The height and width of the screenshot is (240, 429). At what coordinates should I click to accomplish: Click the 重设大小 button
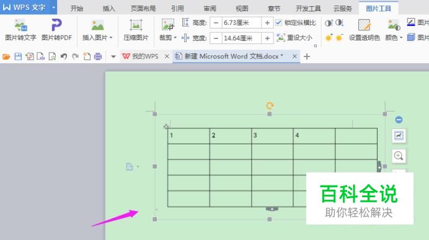point(295,38)
